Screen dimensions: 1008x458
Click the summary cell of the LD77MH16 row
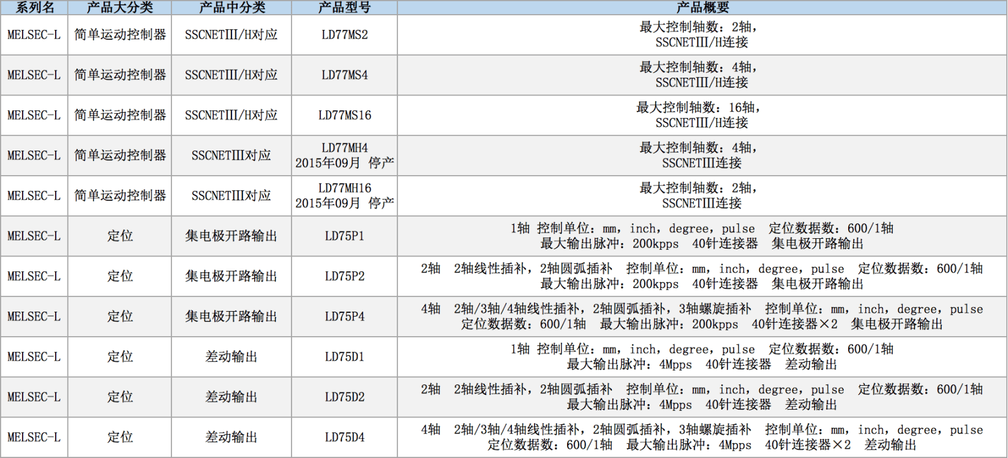point(702,196)
